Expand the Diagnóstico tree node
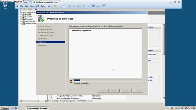The width and height of the screenshot is (196, 110). pos(21,19)
